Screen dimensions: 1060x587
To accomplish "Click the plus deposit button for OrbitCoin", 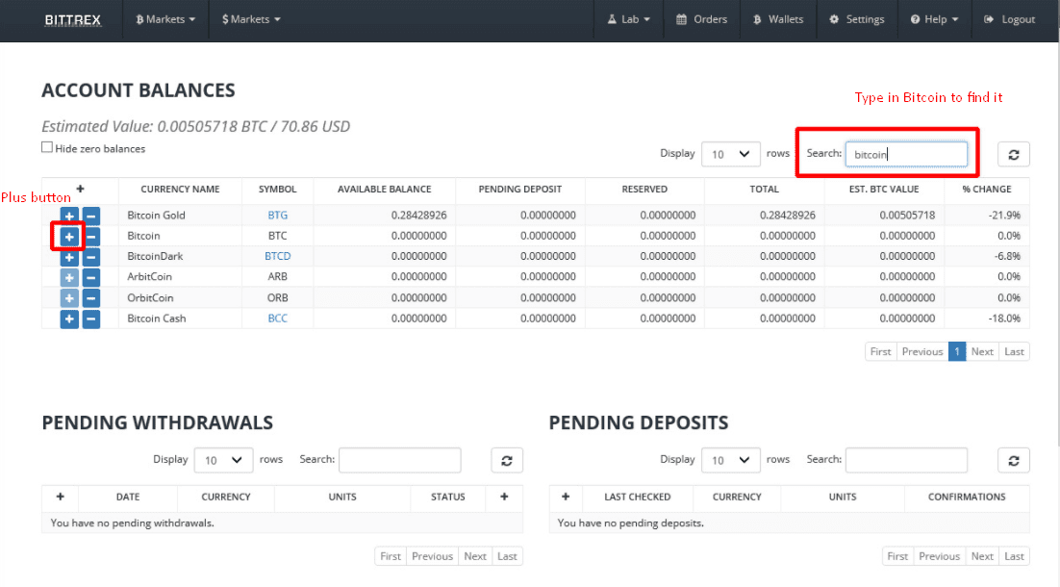I will pyautogui.click(x=69, y=298).
